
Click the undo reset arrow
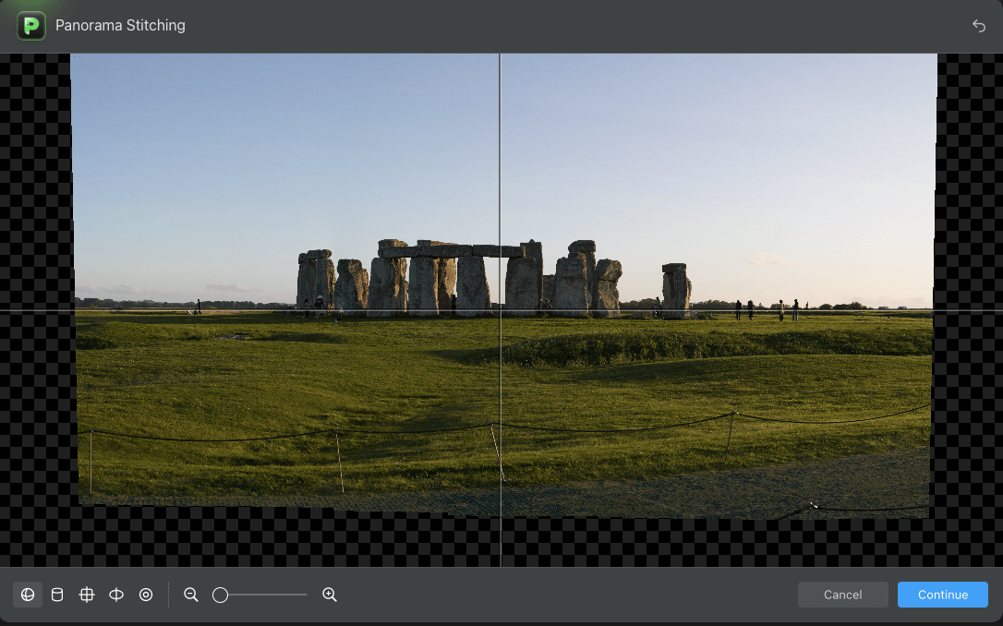[979, 26]
